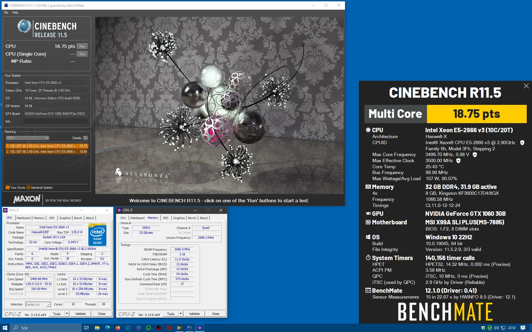532x332 pixels.
Task: Open About tab in CPU-Z Memory window
Action: (x=204, y=218)
